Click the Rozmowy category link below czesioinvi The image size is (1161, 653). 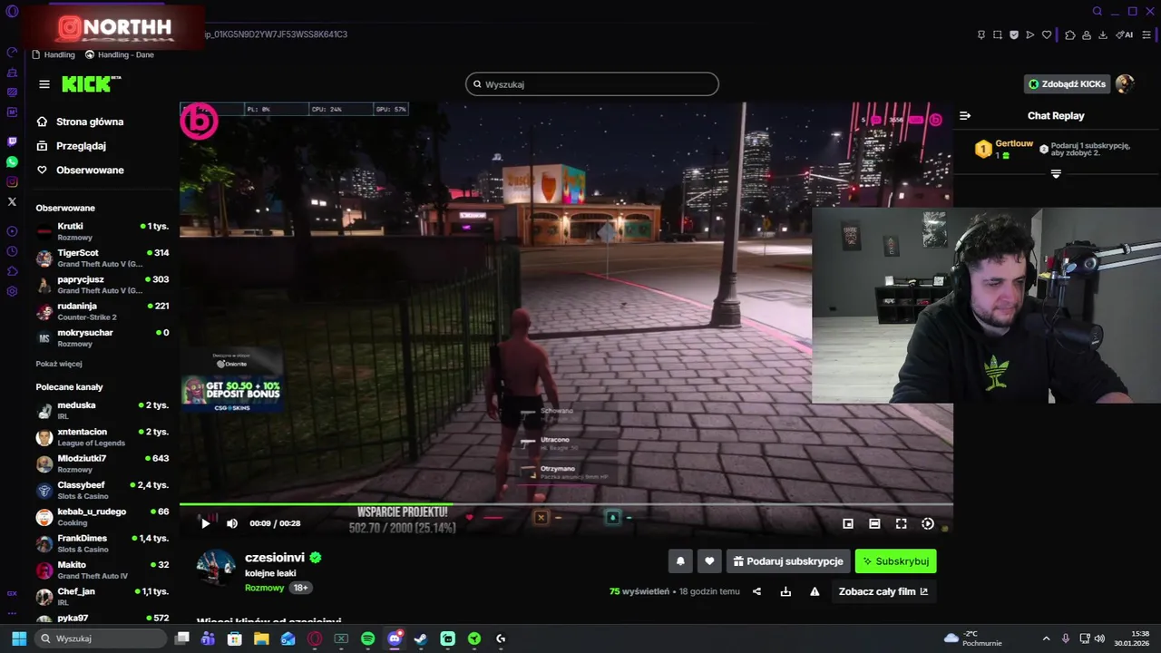(x=264, y=588)
